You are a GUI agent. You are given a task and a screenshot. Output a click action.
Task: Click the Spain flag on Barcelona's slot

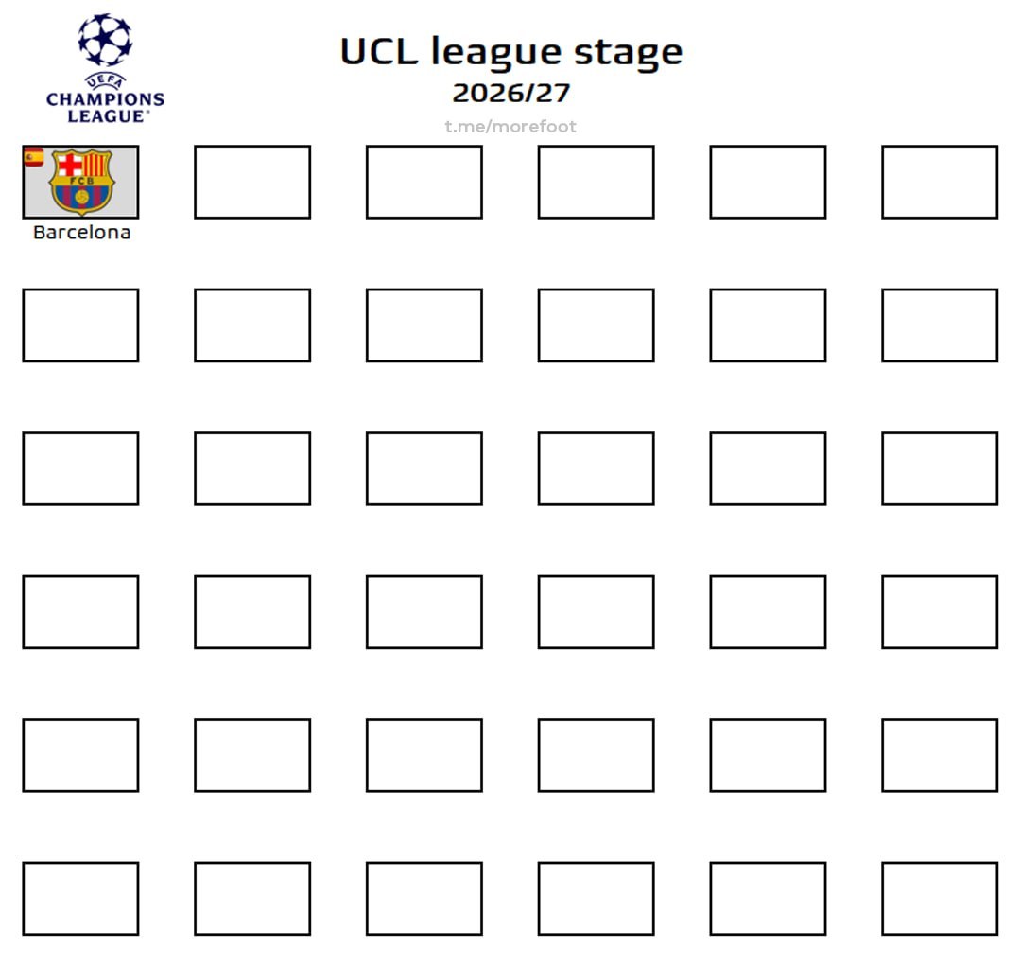tap(33, 157)
